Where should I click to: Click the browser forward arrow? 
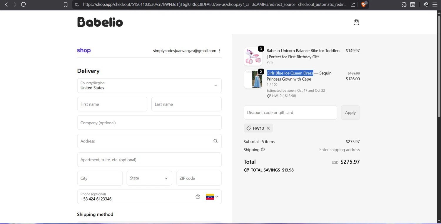(x=15, y=4)
